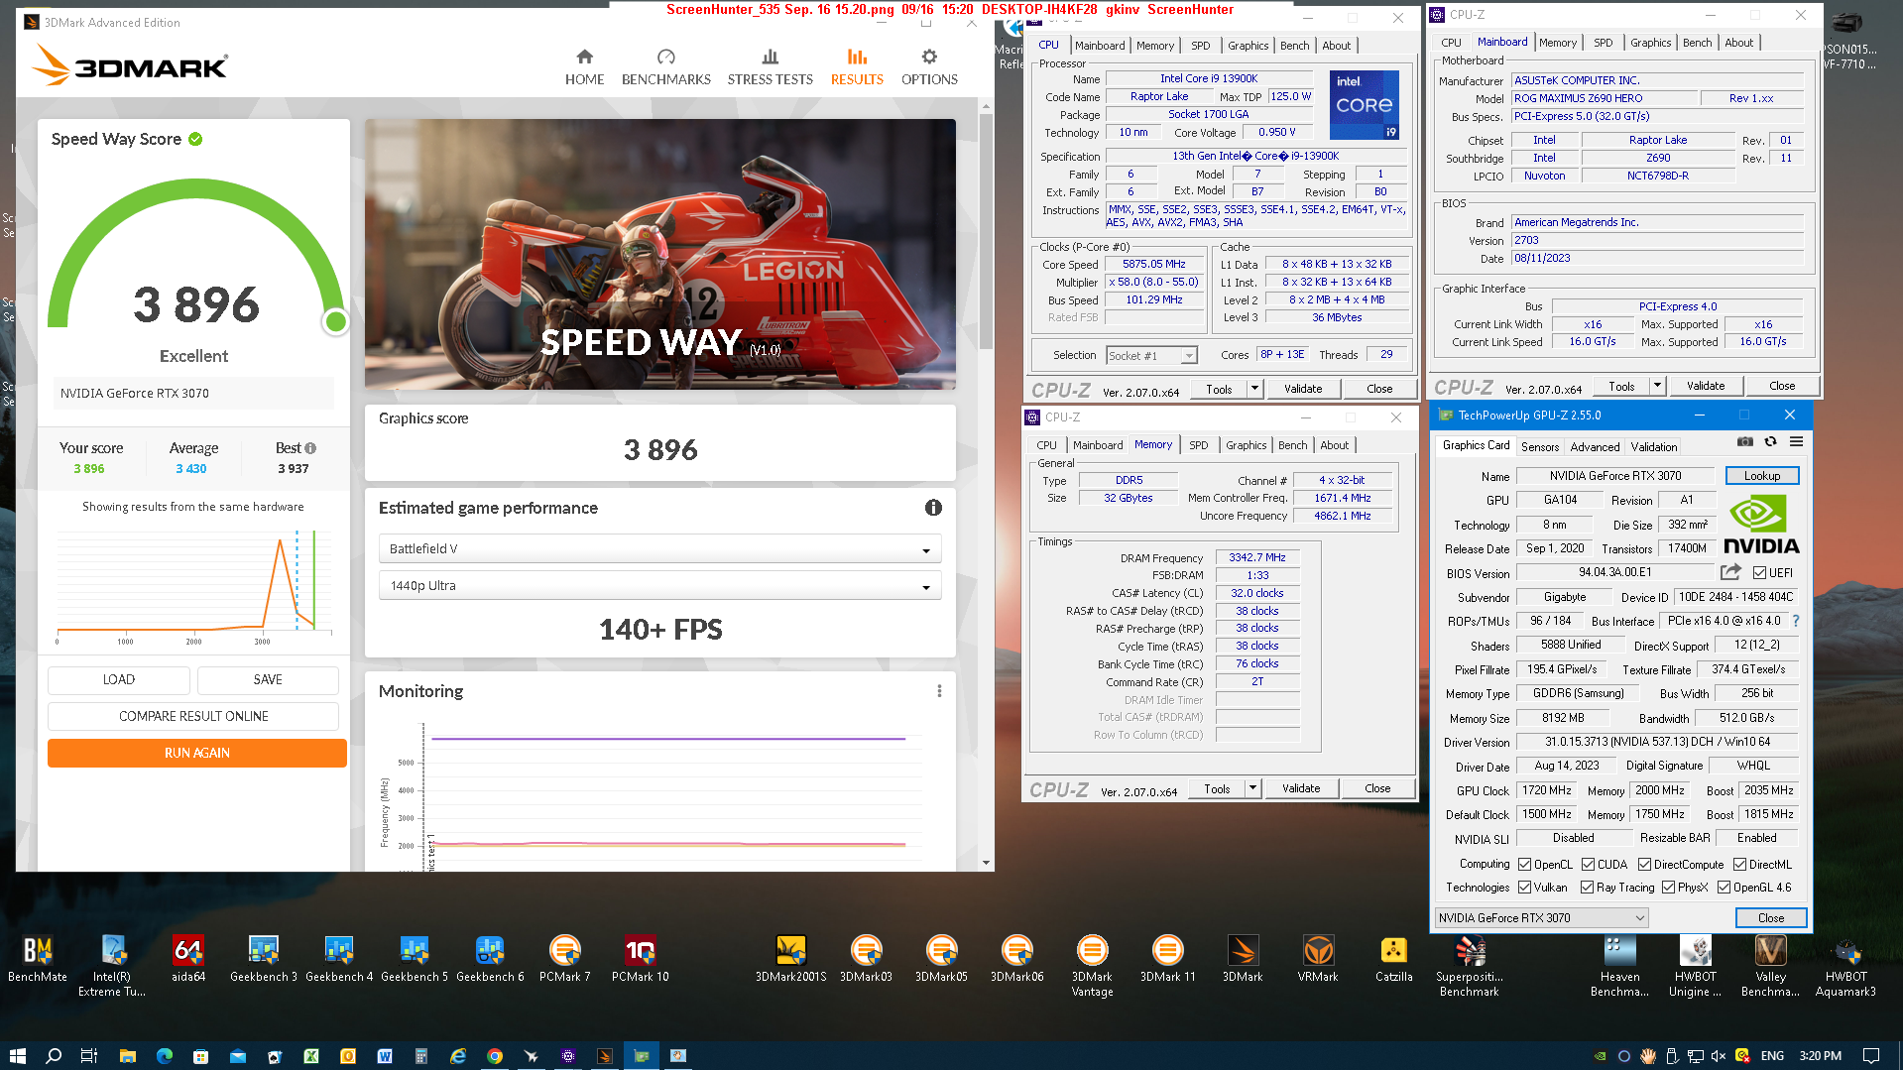Expand Tools arrow in Mainboard window
Screen dimensions: 1903x1070
point(1657,386)
